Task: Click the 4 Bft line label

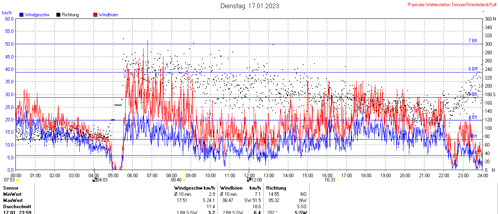Action: click(473, 117)
